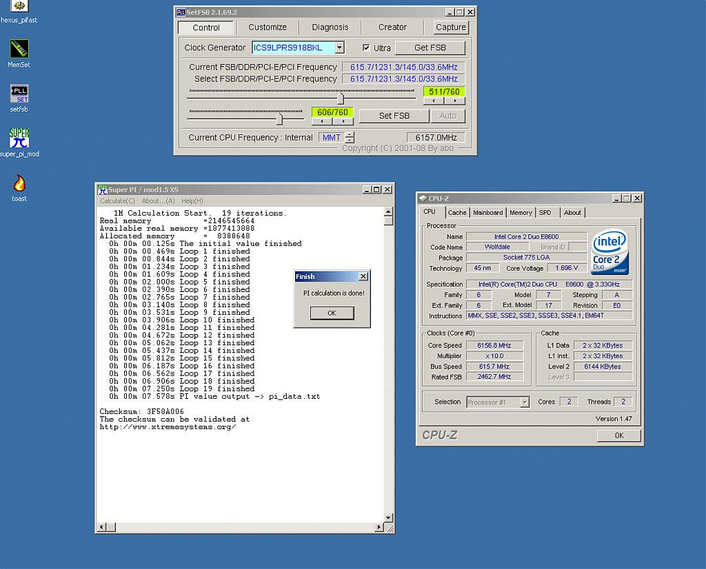706x569 pixels.
Task: Click the Rated FSB 2462.7 MHz value
Action: (494, 377)
